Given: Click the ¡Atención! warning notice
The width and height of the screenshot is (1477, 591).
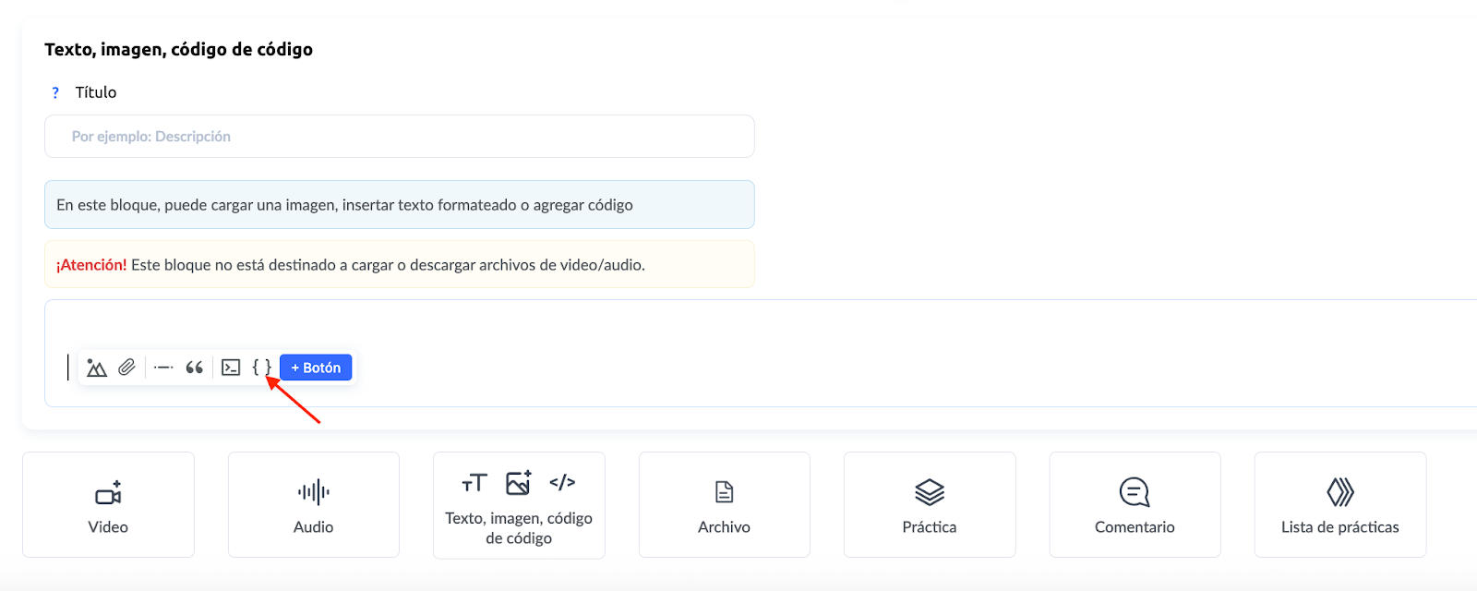Looking at the screenshot, I should [x=399, y=265].
